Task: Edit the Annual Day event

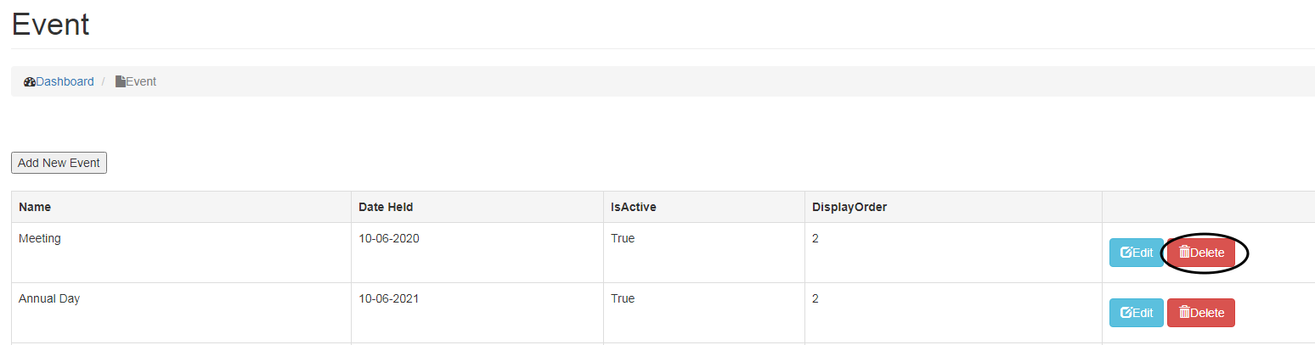Action: 1136,313
